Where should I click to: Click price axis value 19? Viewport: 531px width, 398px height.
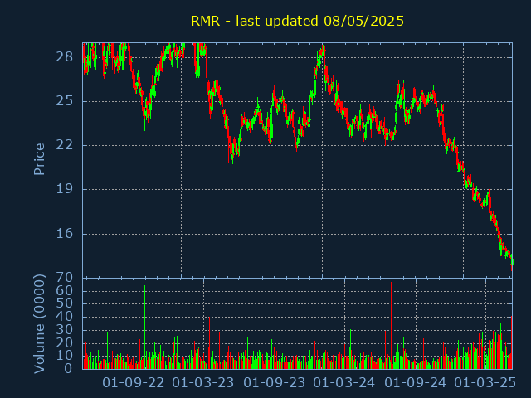65,189
